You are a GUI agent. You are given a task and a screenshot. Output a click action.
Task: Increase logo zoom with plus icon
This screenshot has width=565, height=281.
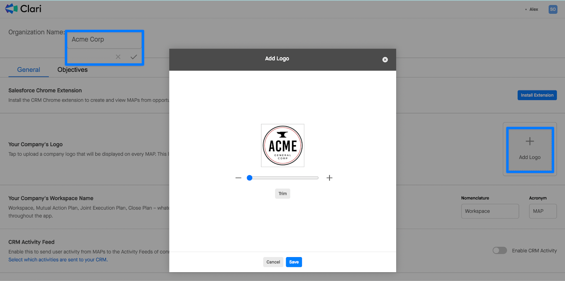(329, 178)
